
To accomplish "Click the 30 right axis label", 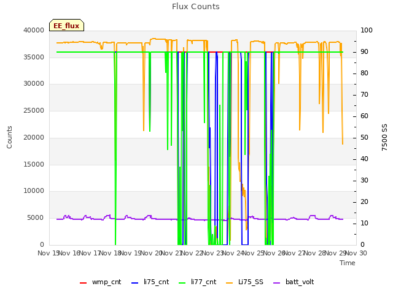I will 364,181.
